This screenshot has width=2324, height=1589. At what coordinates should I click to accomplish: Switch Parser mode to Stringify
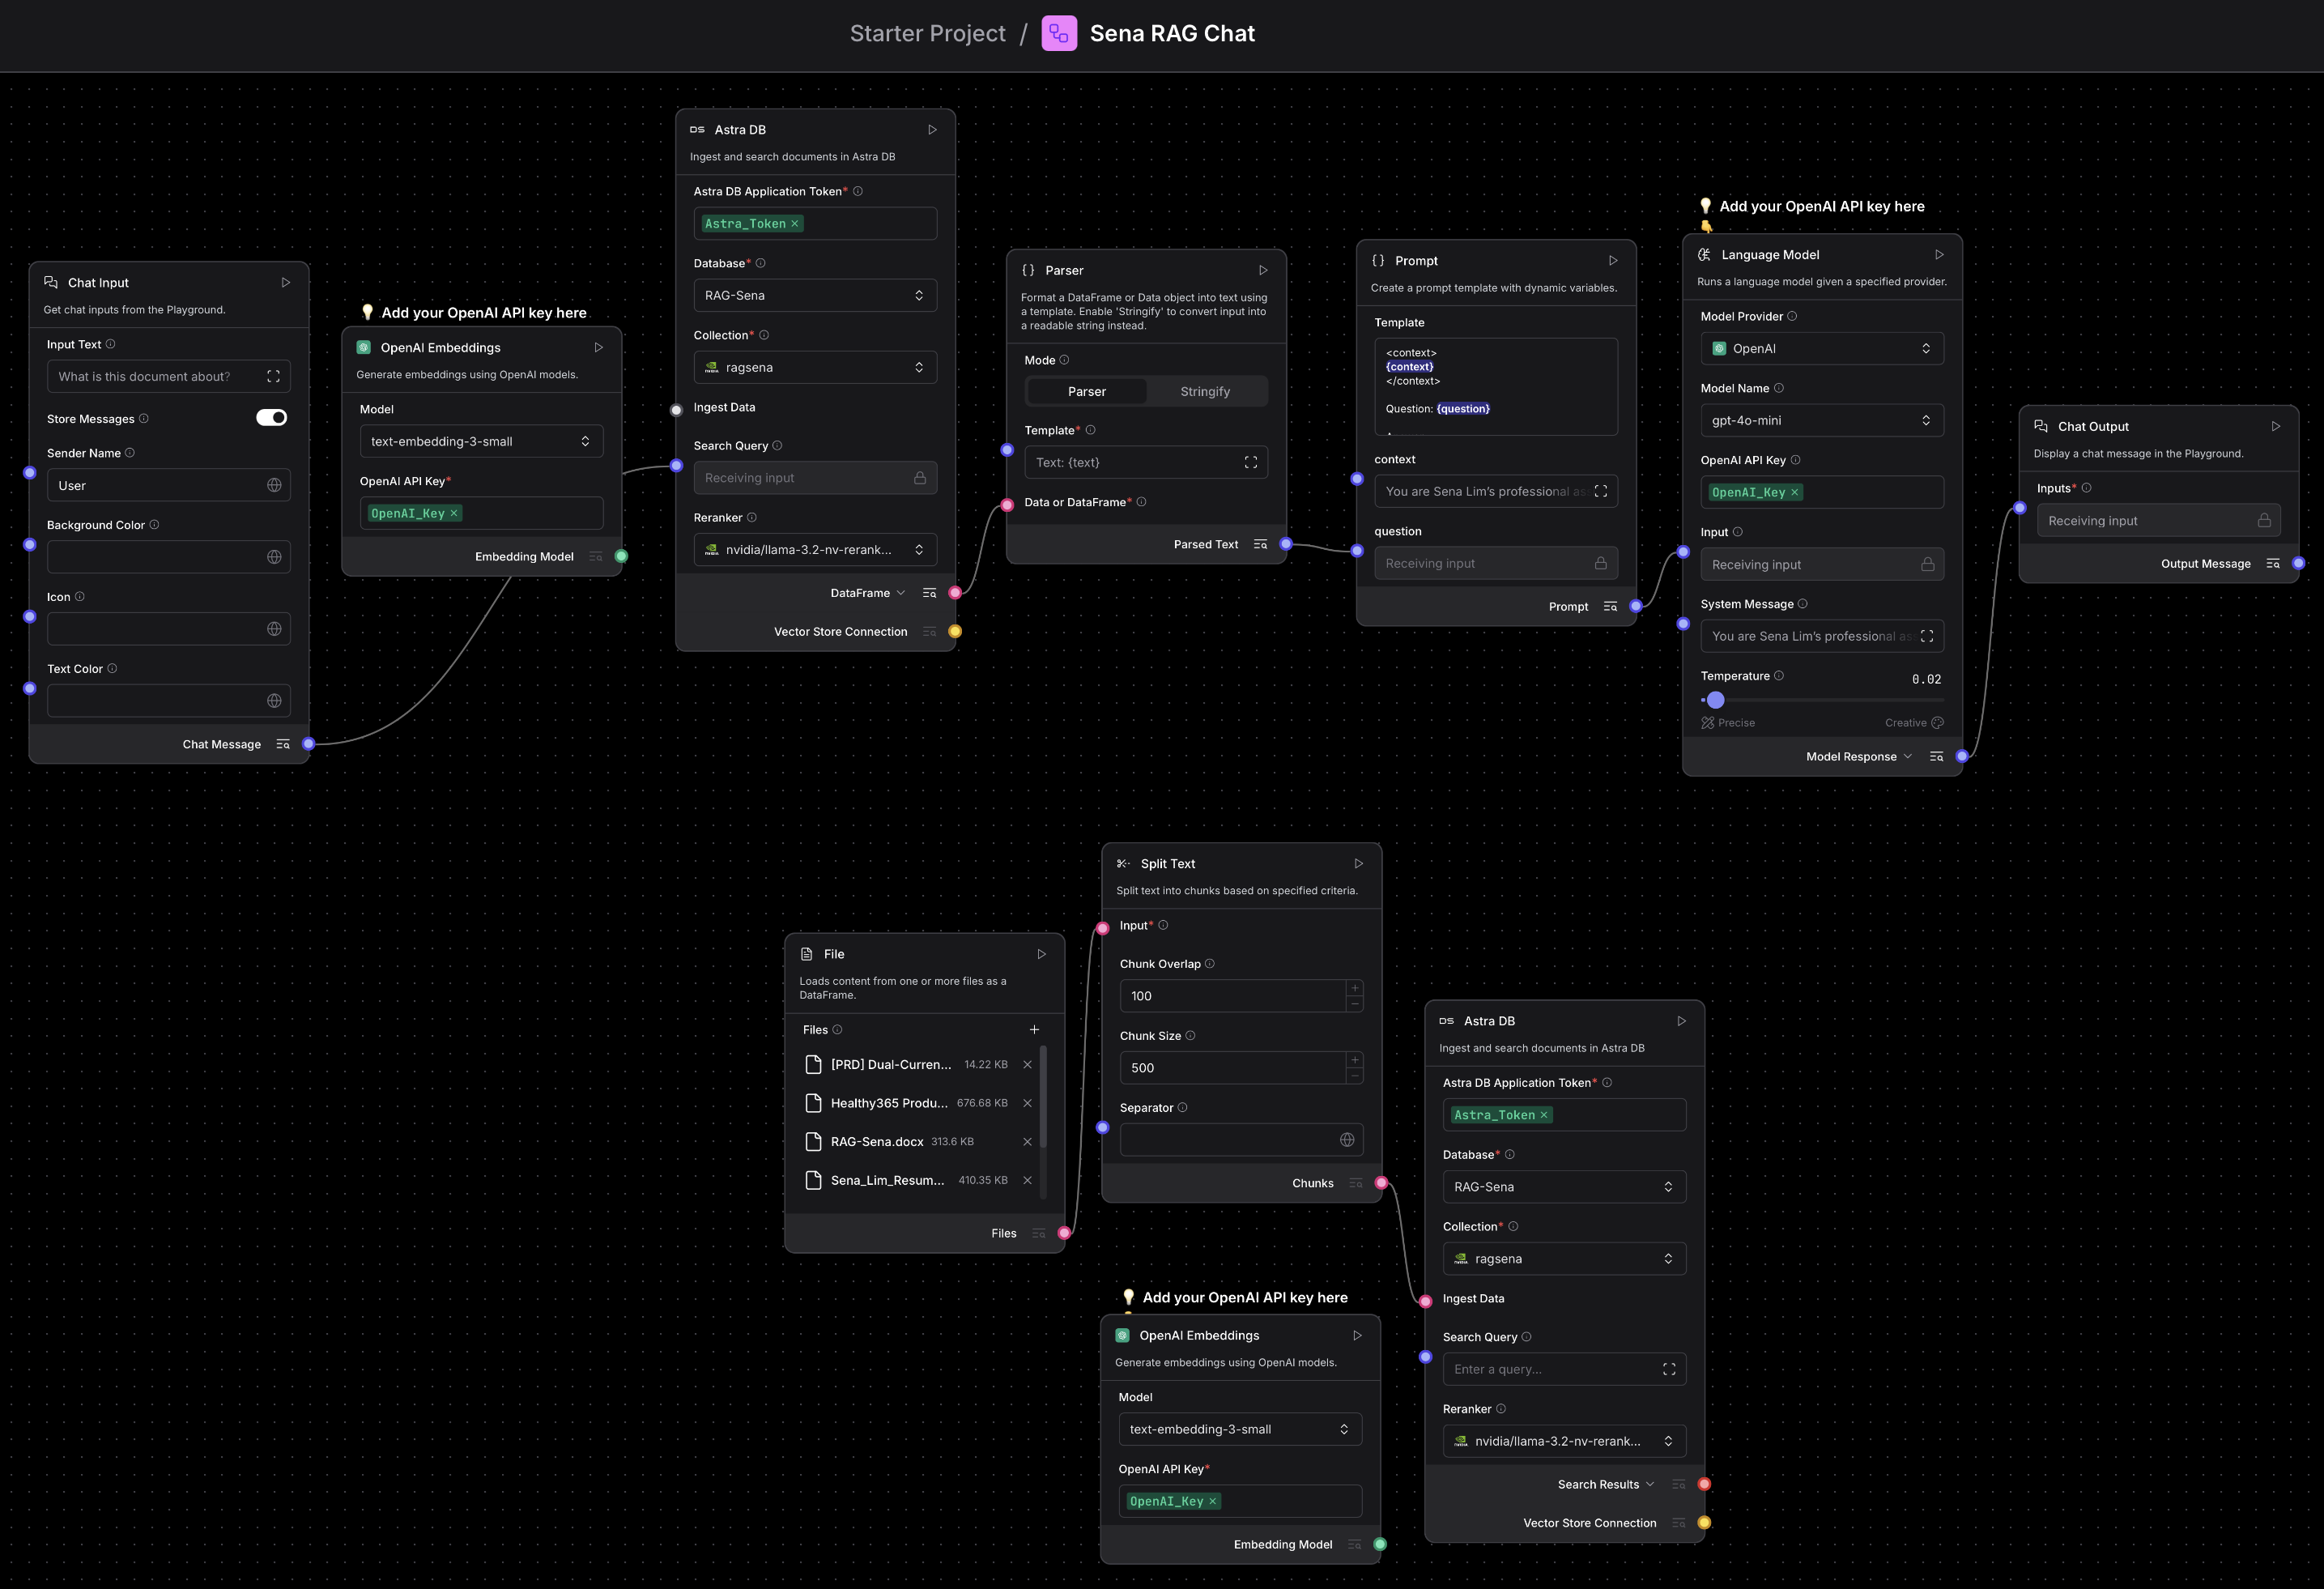[x=1205, y=391]
